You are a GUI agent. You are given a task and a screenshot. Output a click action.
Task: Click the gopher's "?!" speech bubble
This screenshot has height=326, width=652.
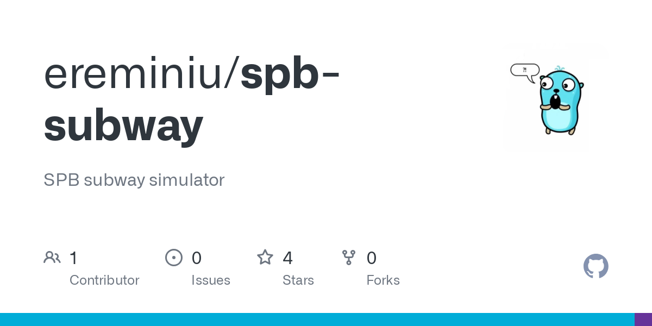point(524,70)
